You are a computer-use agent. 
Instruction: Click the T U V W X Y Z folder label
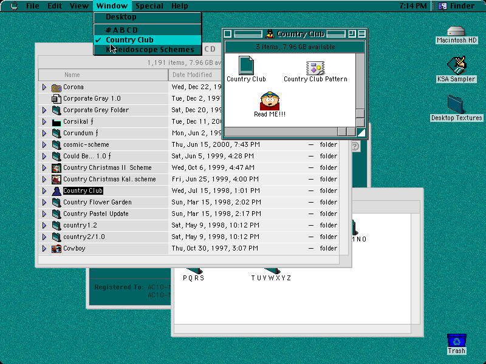(271, 278)
